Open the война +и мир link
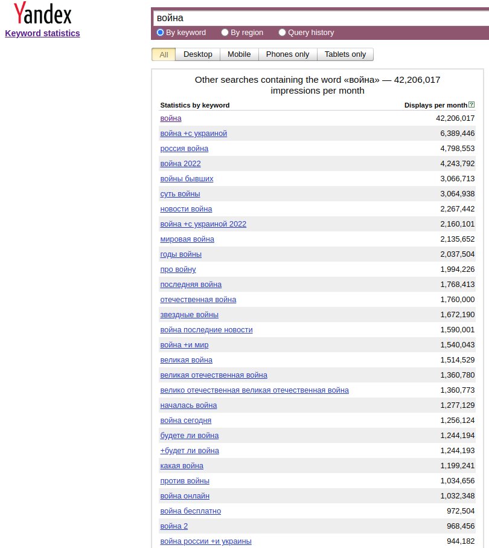 pyautogui.click(x=184, y=345)
